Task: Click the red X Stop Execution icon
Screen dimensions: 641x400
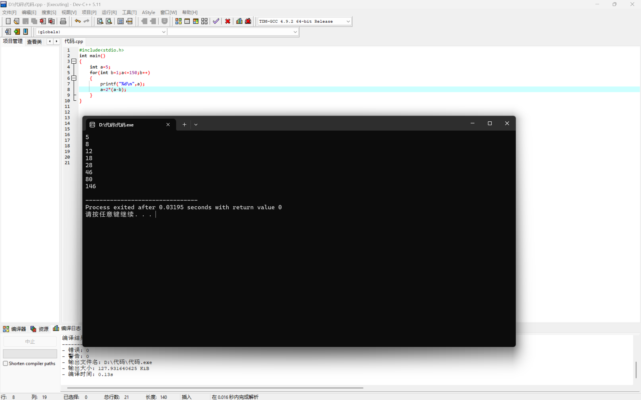Action: pos(228,21)
